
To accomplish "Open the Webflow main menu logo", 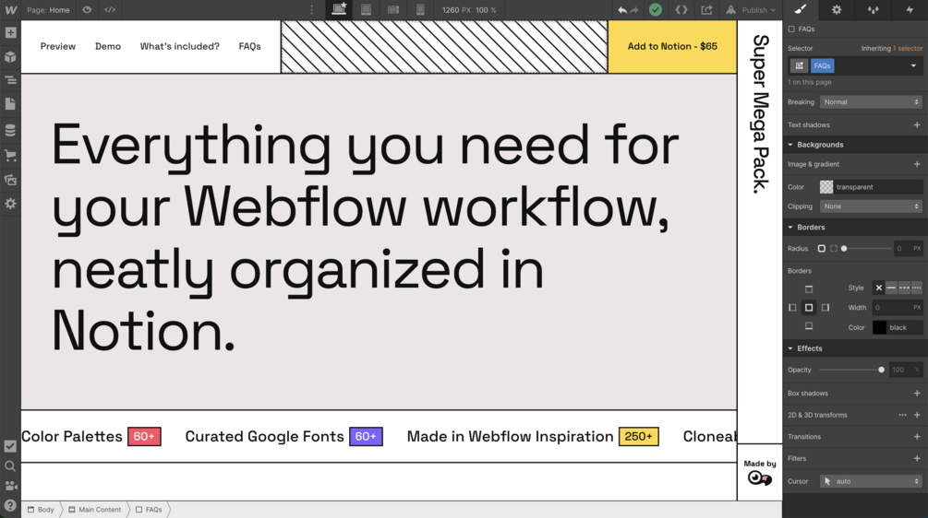I will click(x=11, y=10).
